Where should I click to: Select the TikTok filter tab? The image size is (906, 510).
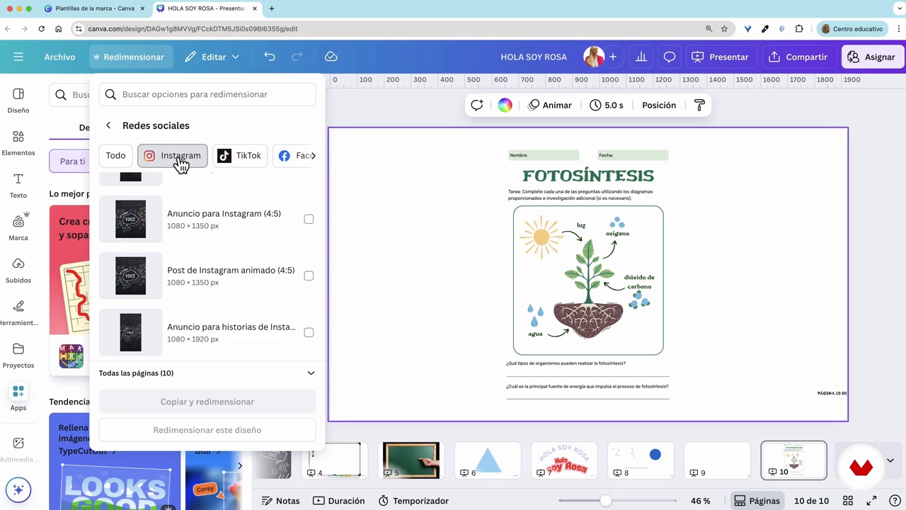240,156
